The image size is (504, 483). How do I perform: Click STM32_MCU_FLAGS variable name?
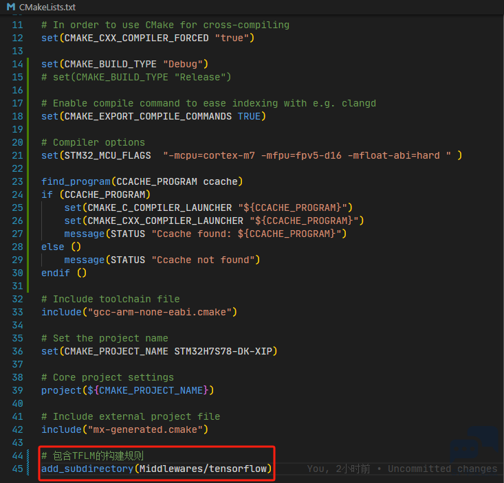point(108,156)
